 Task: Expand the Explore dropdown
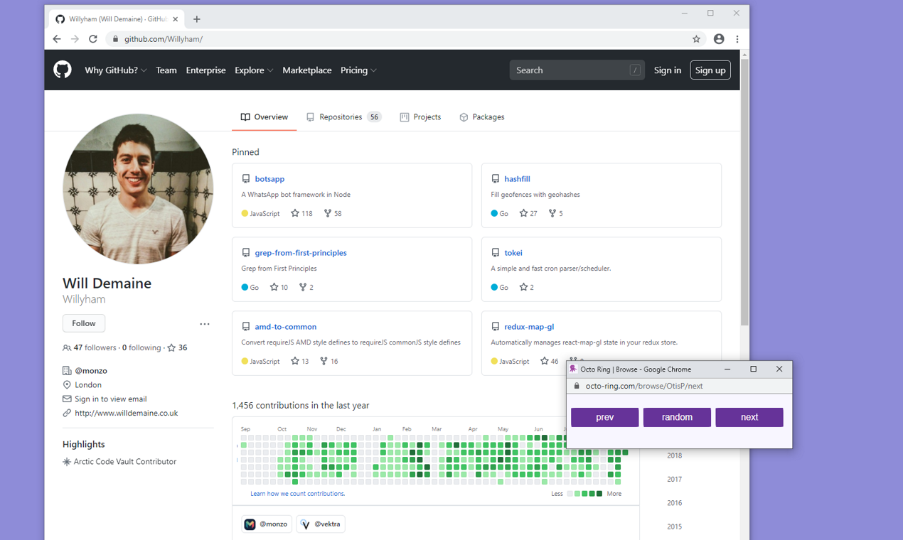coord(254,70)
